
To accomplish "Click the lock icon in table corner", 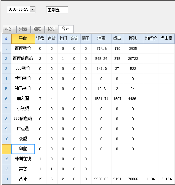I will coord(6,38).
